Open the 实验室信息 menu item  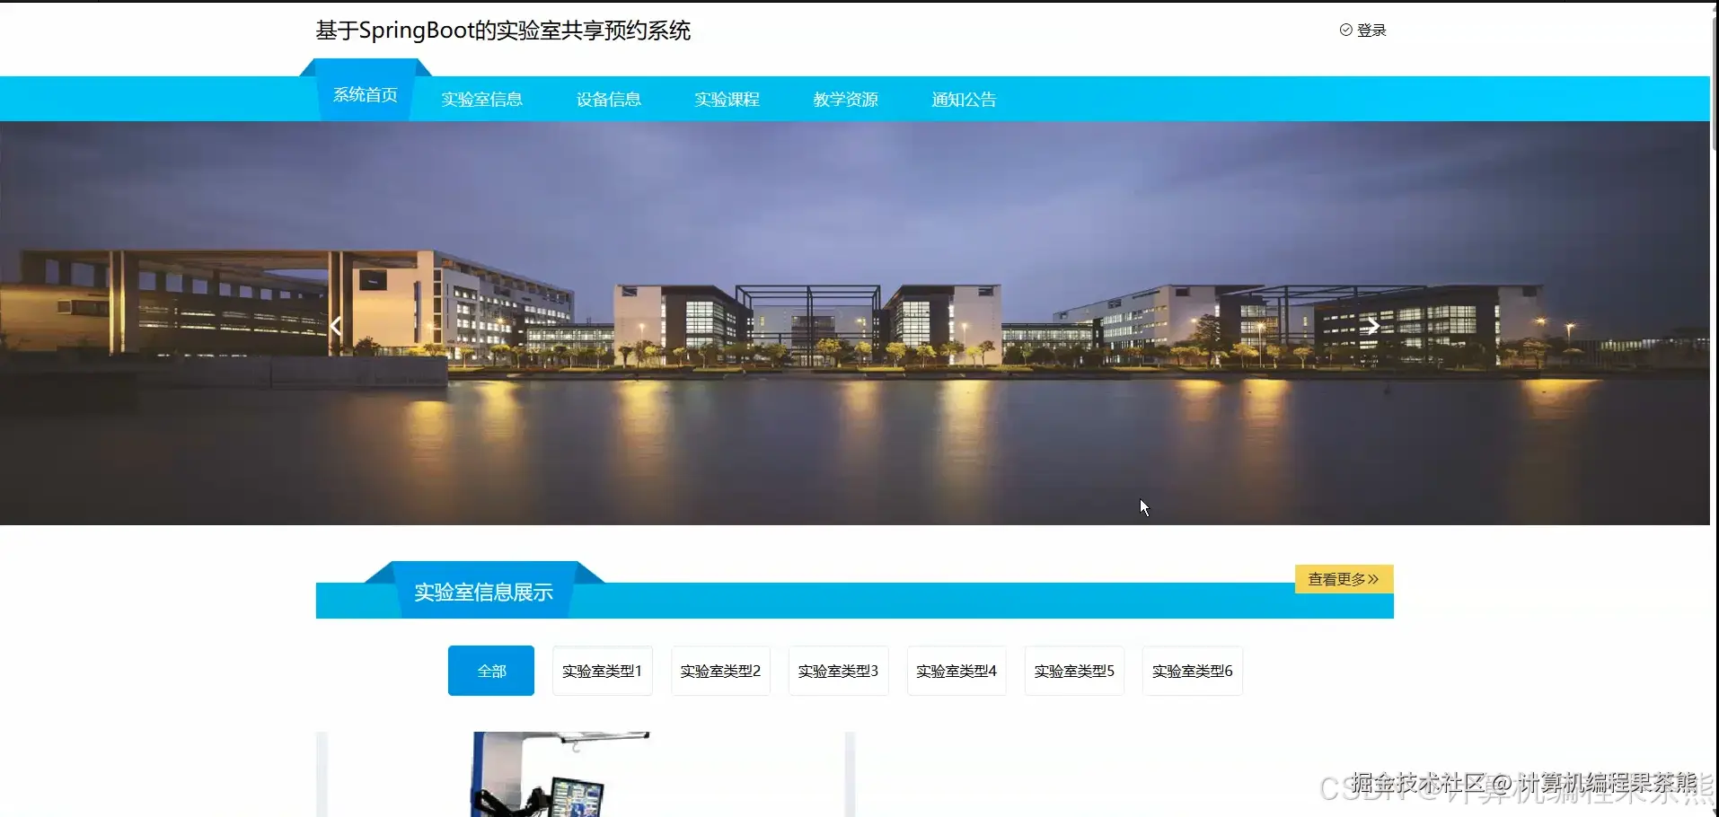(481, 99)
